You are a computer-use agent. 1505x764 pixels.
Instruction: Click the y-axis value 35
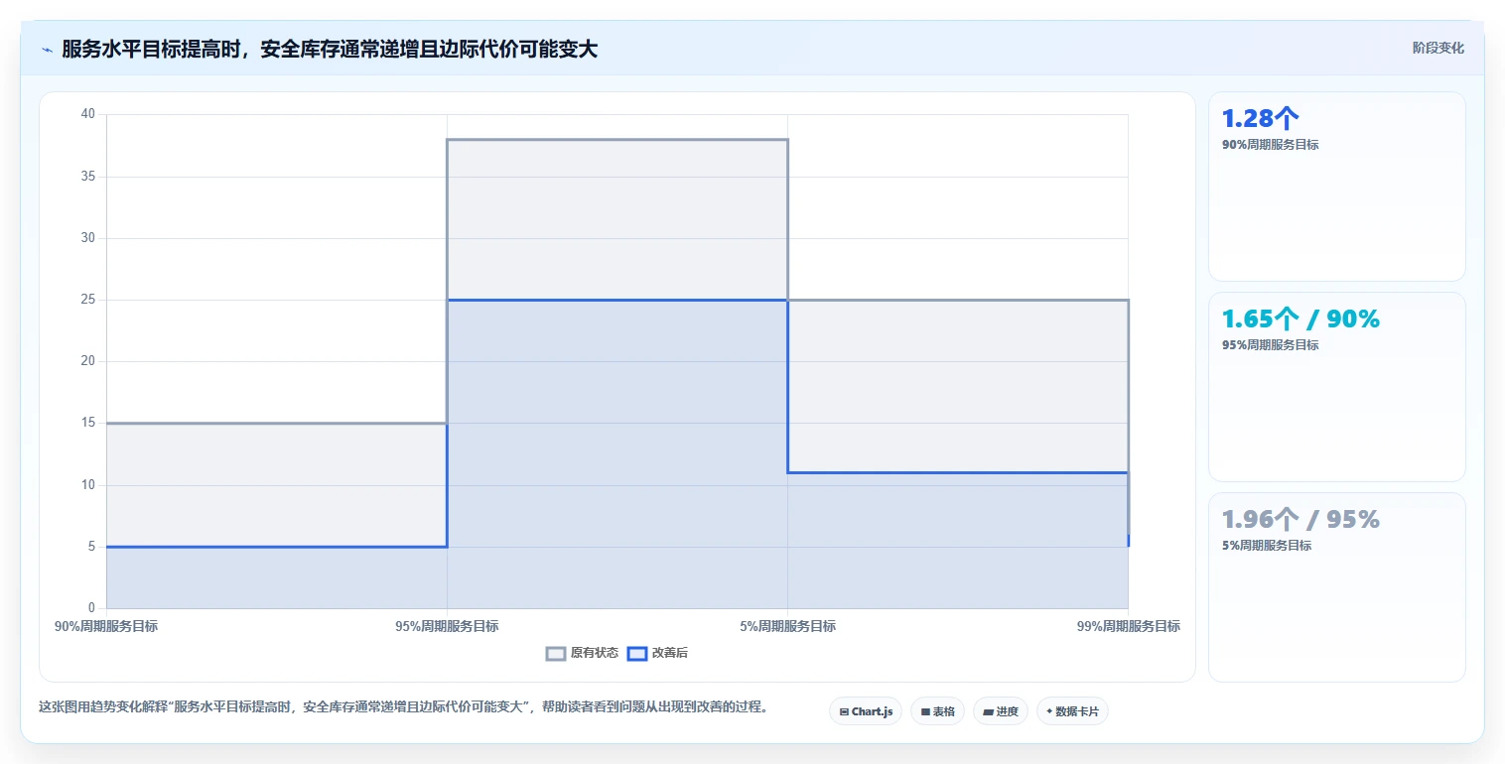(88, 177)
